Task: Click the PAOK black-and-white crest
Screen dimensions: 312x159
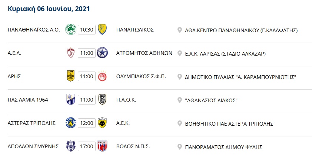Action: (x=102, y=99)
